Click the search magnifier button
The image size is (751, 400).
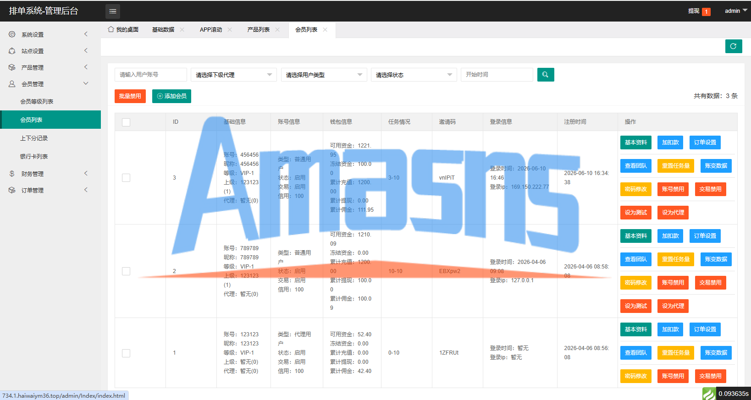coord(545,75)
